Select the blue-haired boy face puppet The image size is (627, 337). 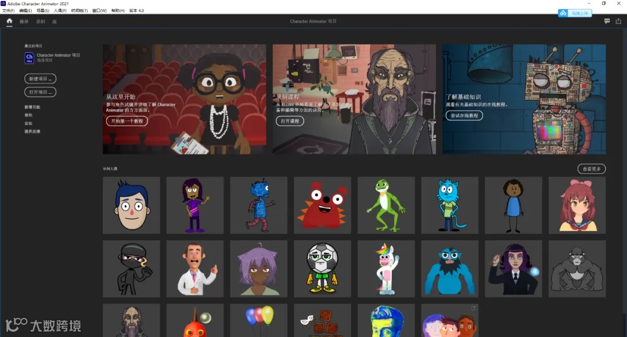[131, 205]
